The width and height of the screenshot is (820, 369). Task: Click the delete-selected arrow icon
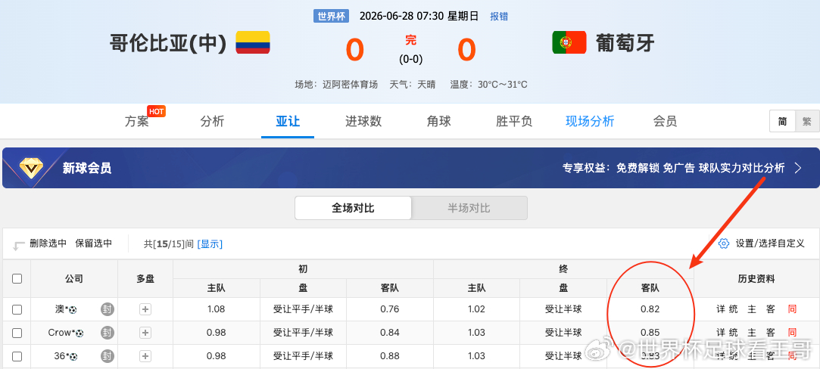click(x=20, y=244)
